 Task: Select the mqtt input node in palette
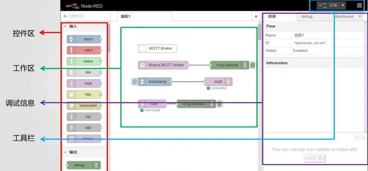click(84, 83)
